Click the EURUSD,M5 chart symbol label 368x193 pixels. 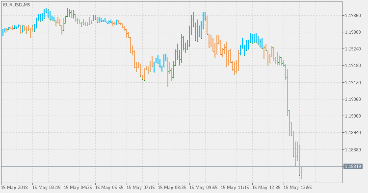coord(17,5)
